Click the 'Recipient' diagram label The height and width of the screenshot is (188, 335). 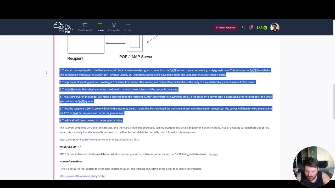pyautogui.click(x=75, y=58)
